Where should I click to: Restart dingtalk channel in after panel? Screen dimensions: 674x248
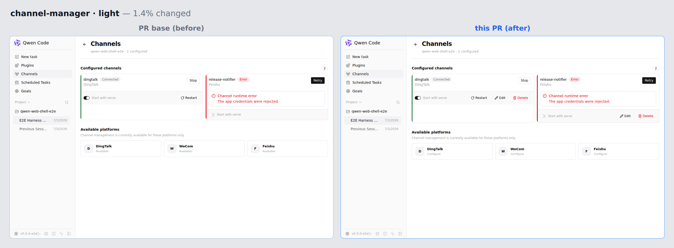479,98
